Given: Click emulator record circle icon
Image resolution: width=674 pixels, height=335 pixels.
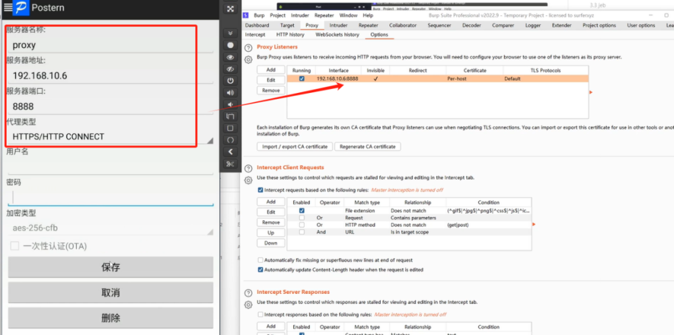Looking at the screenshot, I should [231, 45].
